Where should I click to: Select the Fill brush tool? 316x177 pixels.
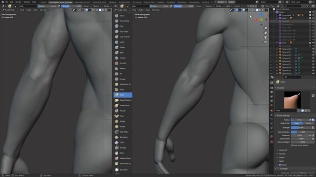click(x=123, y=74)
